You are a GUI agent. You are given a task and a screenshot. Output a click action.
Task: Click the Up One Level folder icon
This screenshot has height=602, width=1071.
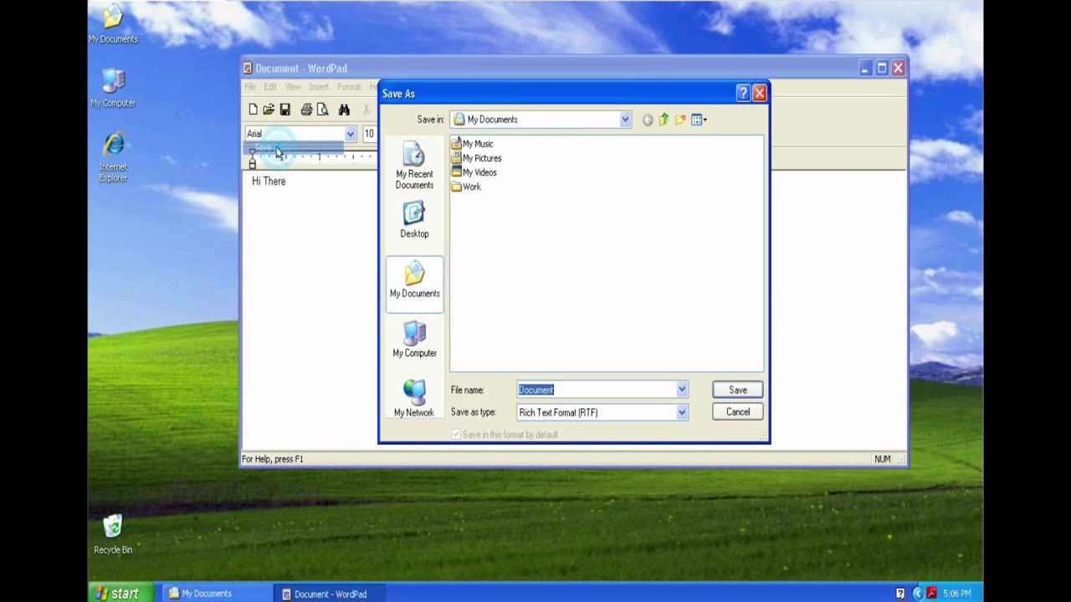(664, 120)
